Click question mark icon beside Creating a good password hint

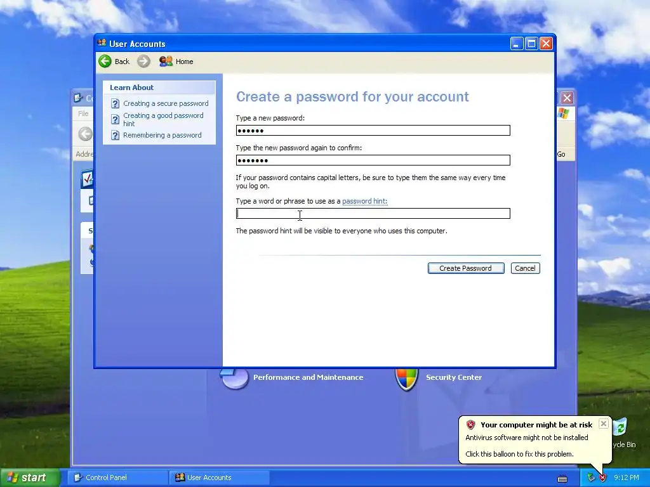pyautogui.click(x=116, y=120)
